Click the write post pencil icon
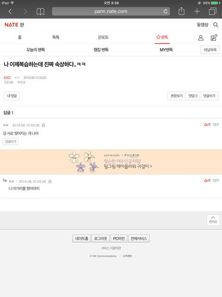This screenshot has height=297, width=222. pos(214,38)
